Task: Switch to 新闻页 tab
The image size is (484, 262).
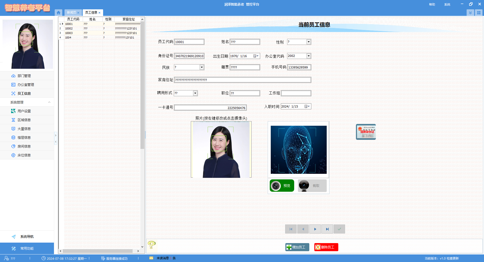Action: pos(71,13)
